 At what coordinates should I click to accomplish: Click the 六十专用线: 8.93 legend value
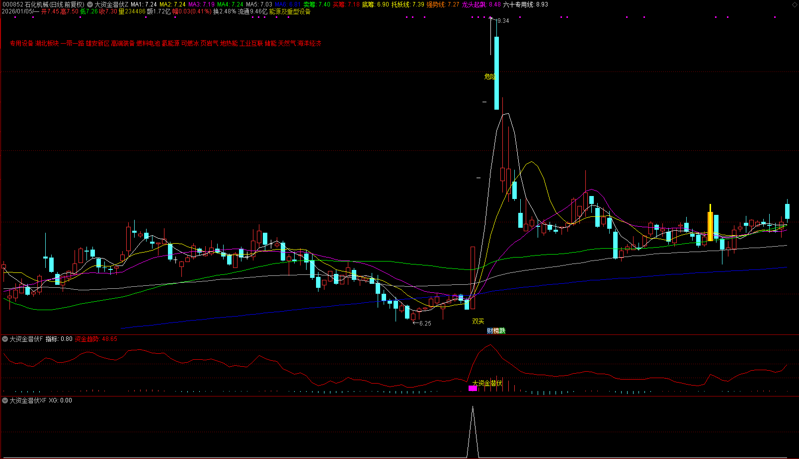tap(525, 4)
